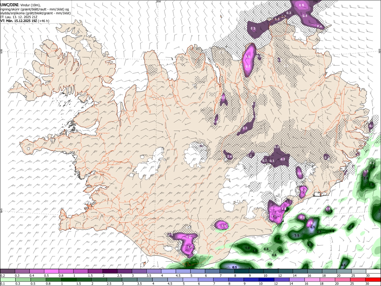Click the bright magenta swatch above the upper 0.5 label

point(51,271)
